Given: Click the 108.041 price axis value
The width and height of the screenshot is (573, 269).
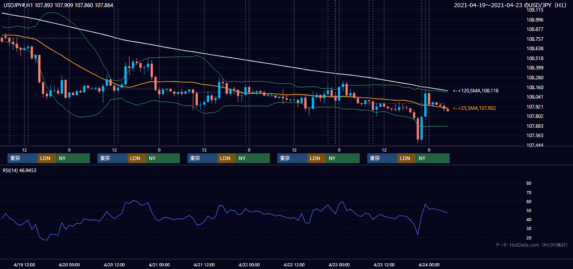Looking at the screenshot, I should point(535,97).
